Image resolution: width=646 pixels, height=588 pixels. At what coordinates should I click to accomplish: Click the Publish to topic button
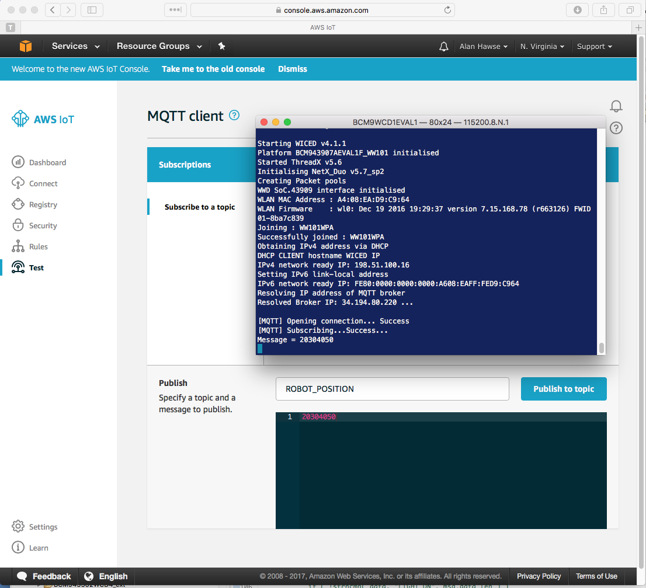click(x=564, y=389)
